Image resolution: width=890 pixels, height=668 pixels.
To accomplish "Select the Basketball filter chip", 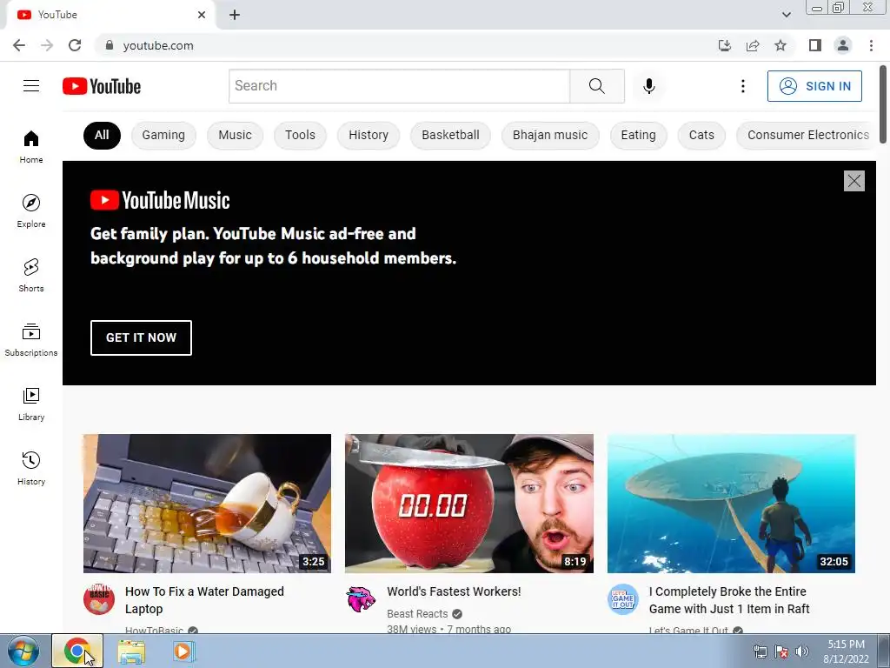I will (451, 135).
